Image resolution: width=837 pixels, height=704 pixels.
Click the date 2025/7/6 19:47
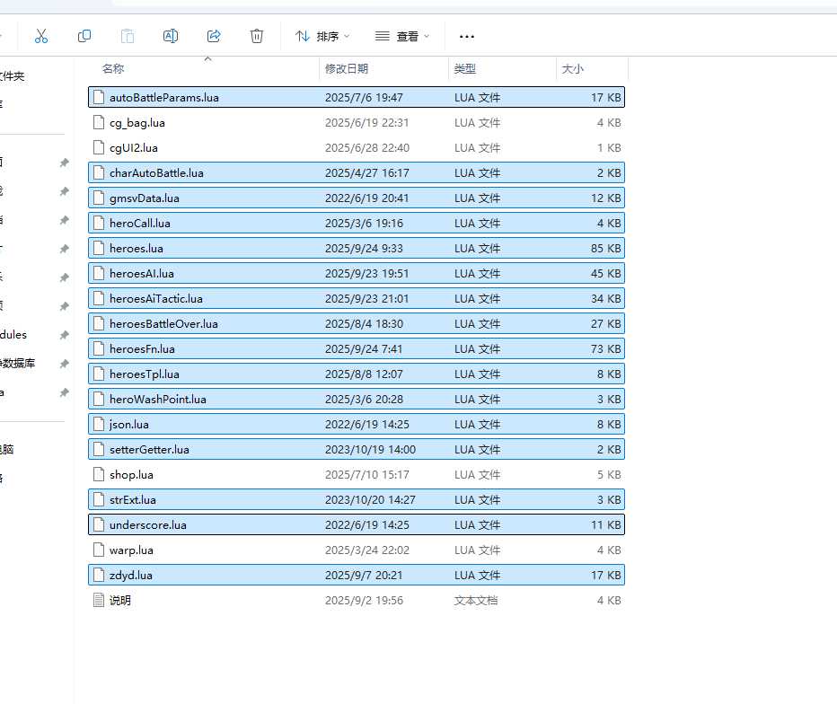coord(364,97)
